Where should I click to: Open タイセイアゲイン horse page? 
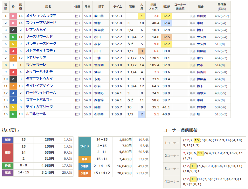click(x=39, y=86)
